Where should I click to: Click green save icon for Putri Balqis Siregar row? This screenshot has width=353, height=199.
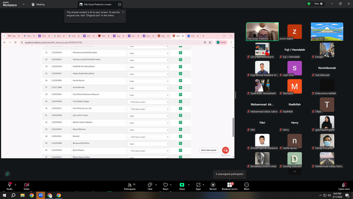(180, 102)
